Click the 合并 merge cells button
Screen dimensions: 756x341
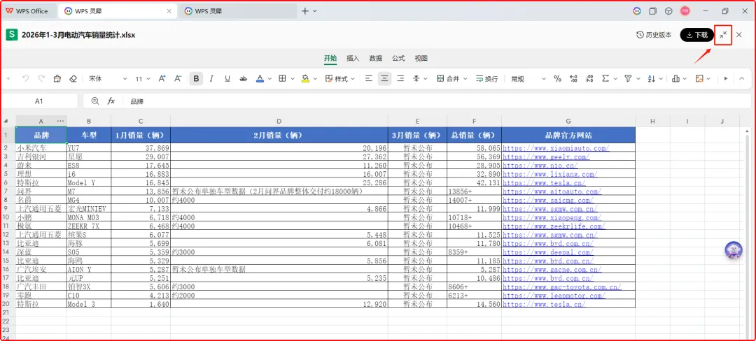pos(448,78)
